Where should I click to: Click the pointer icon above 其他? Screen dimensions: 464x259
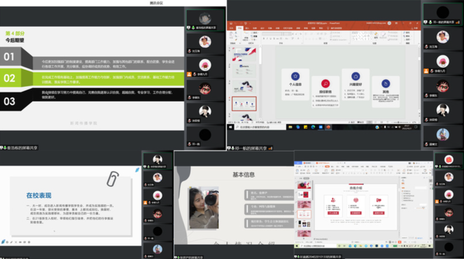tap(385, 83)
